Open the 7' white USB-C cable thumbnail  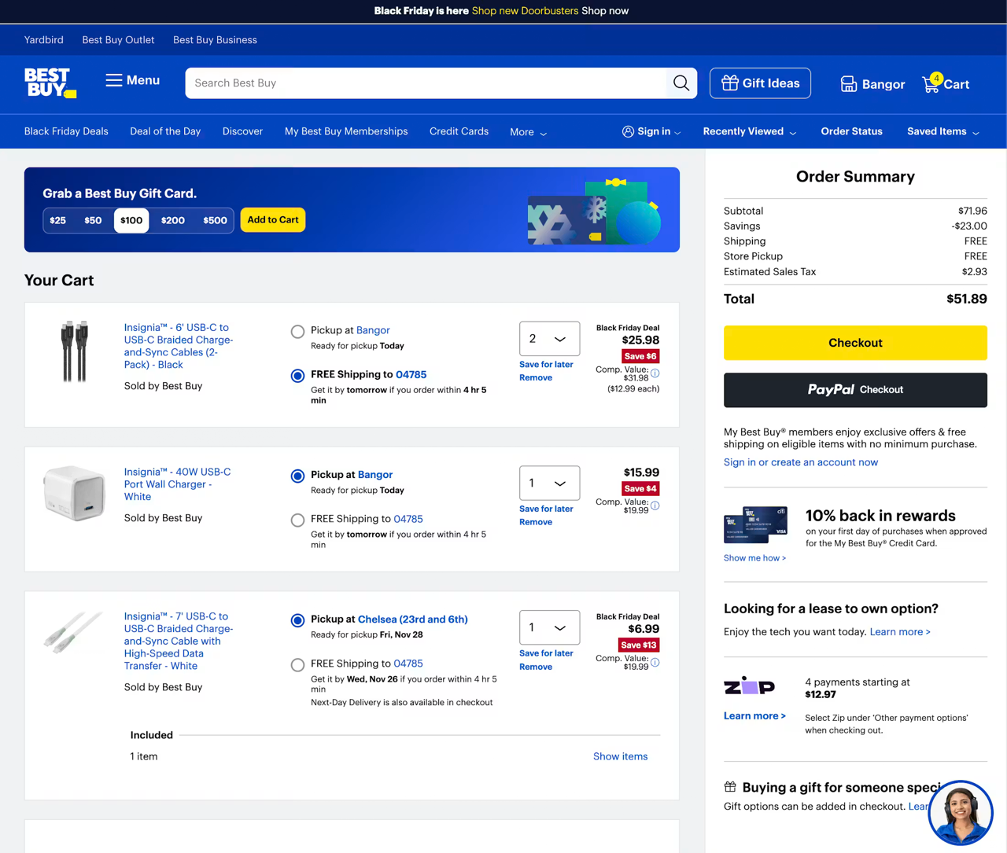click(x=73, y=631)
